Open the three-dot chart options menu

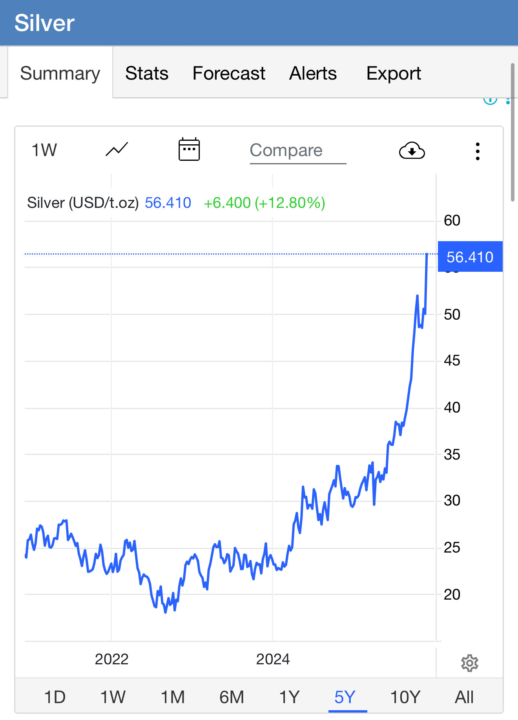click(x=478, y=151)
